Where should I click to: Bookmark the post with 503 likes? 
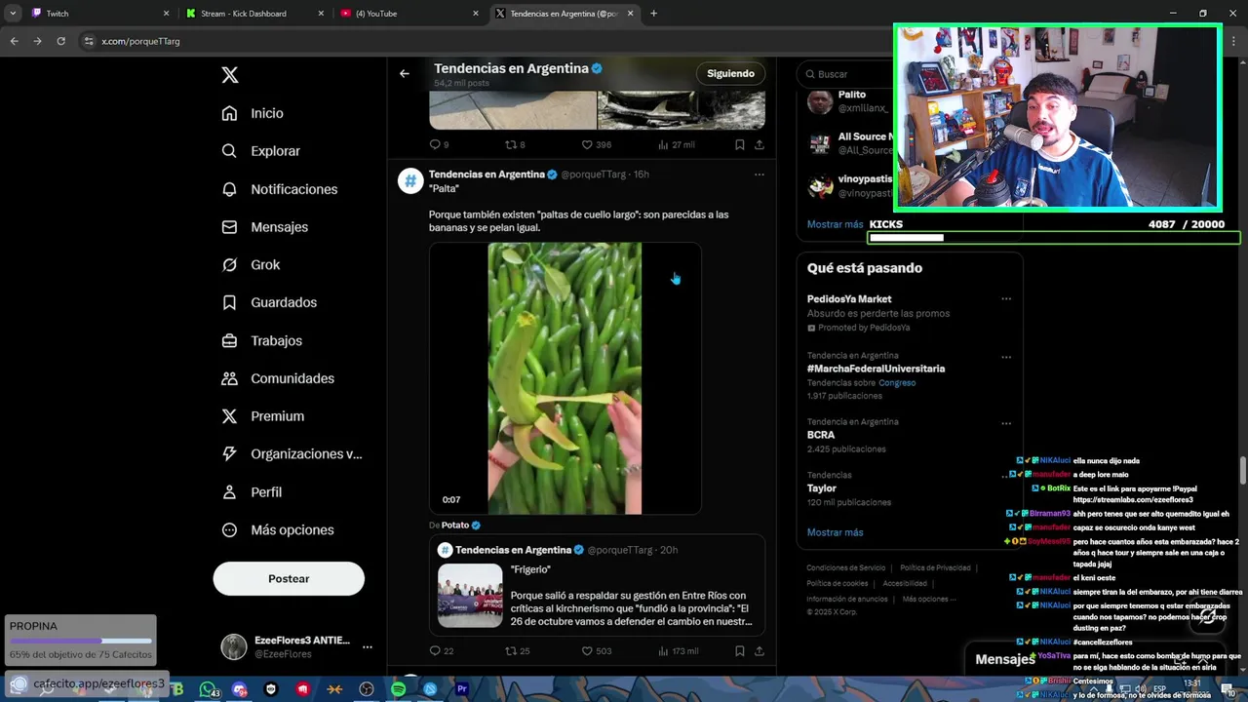pos(740,650)
